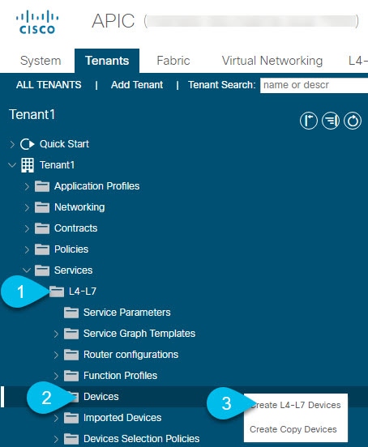Expand Devices Selection Policies chevron
The width and height of the screenshot is (368, 447).
[x=56, y=439]
